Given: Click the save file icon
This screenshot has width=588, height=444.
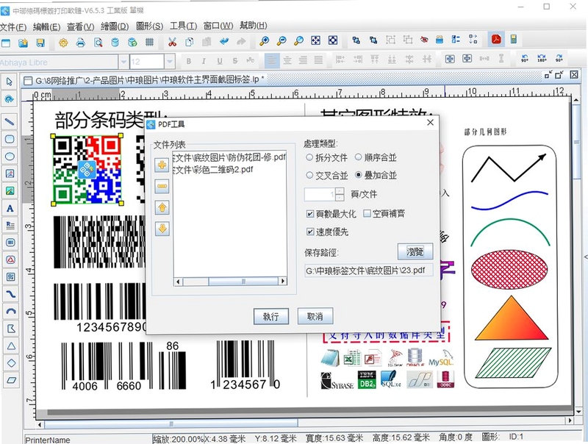Looking at the screenshot, I should click(40, 43).
